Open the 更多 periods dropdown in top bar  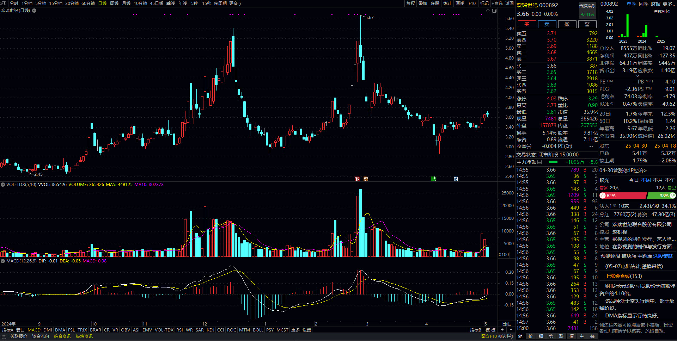235,3
